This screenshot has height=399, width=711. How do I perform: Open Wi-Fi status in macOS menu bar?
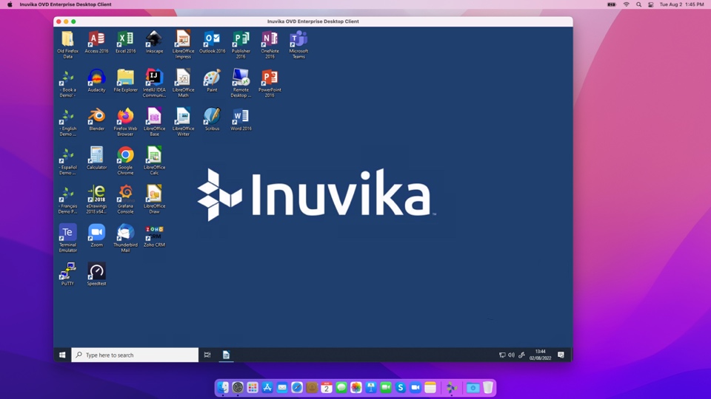click(627, 4)
